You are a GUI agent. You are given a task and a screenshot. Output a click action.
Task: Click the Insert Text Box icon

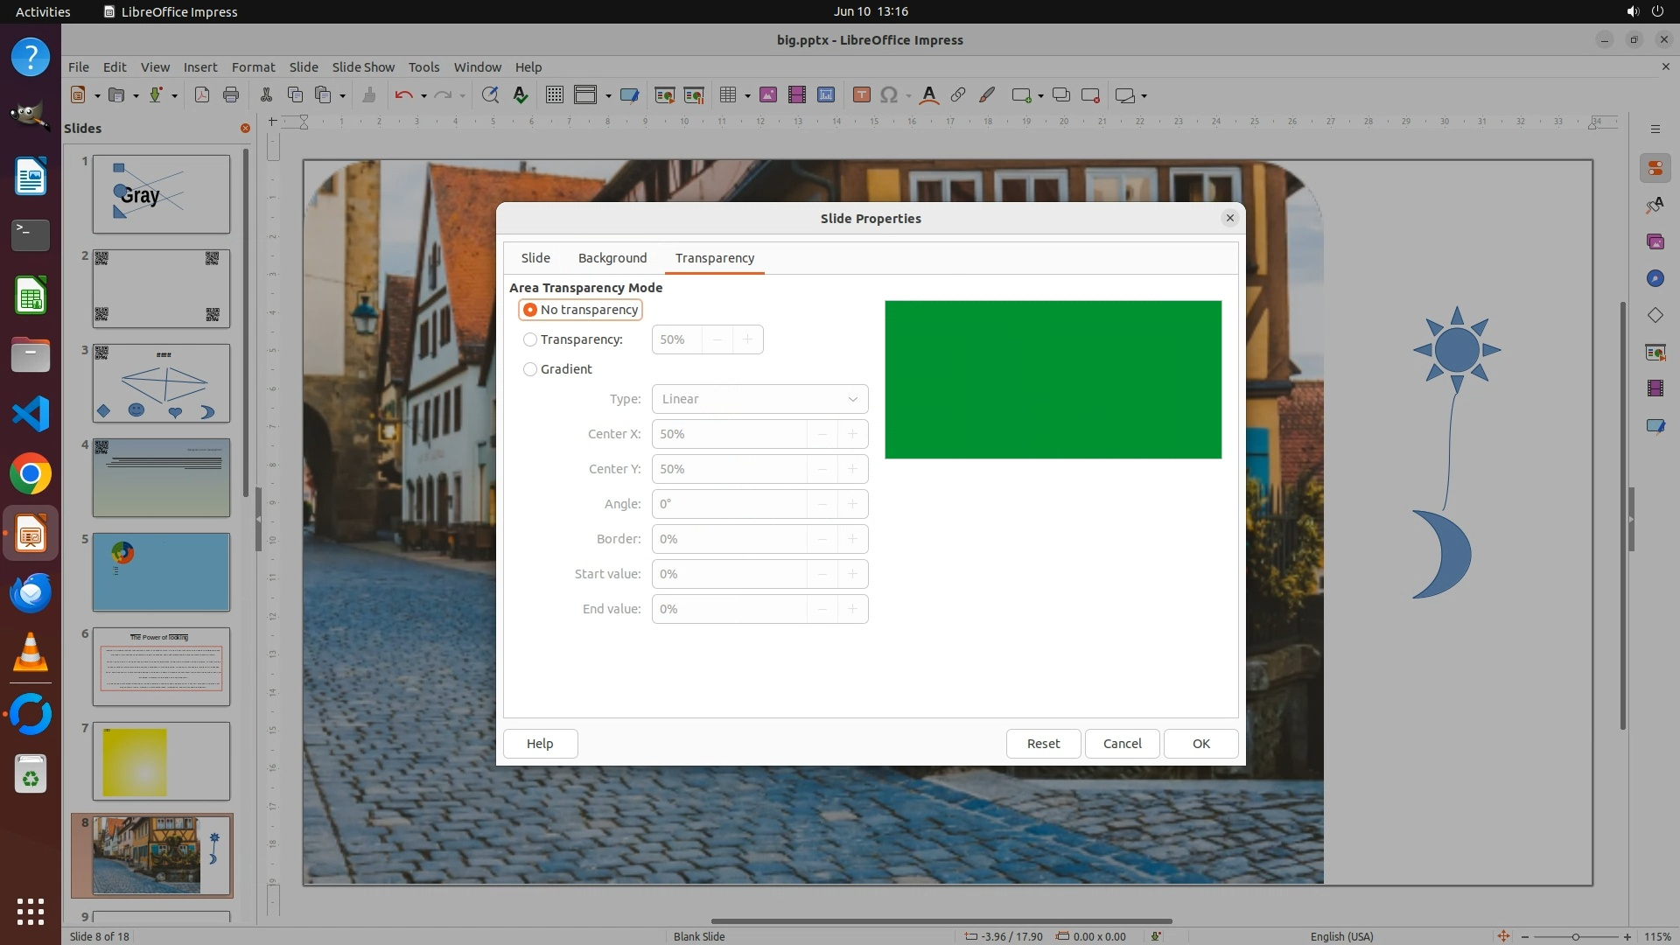pos(861,95)
